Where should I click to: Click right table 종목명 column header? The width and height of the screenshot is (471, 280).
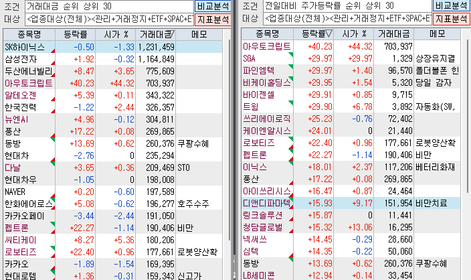[268, 34]
